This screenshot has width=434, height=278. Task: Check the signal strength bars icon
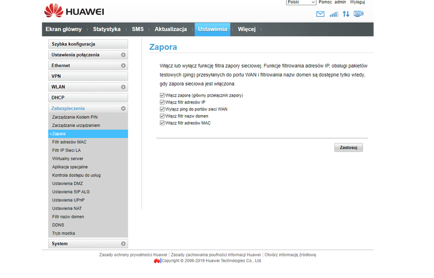334,14
